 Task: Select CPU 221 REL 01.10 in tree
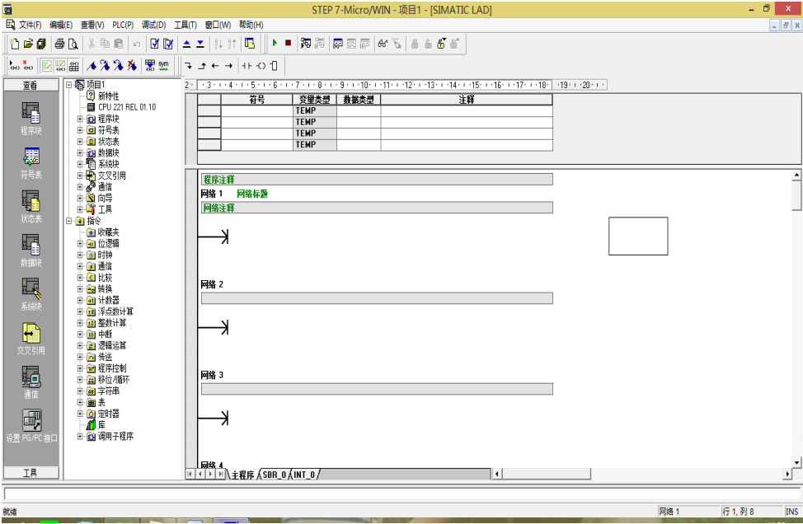point(127,107)
